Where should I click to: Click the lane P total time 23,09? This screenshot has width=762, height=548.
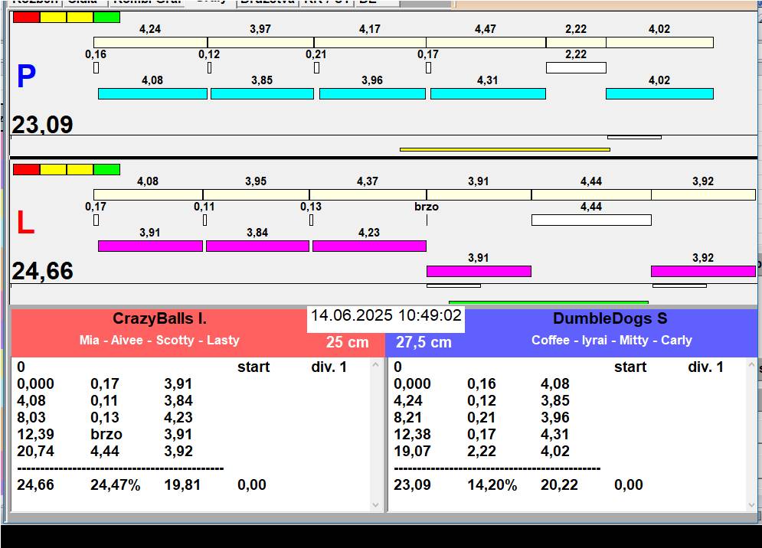[x=42, y=125]
